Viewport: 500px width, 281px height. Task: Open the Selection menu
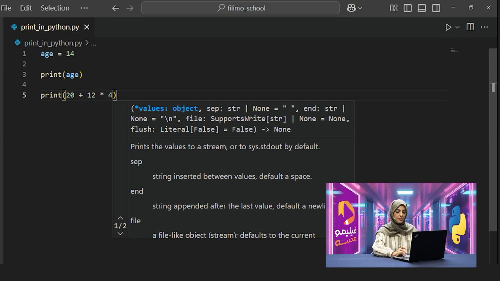click(55, 8)
